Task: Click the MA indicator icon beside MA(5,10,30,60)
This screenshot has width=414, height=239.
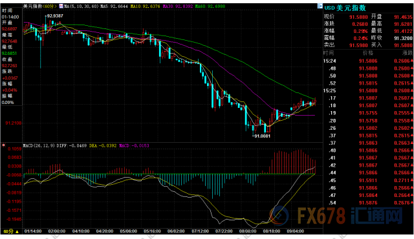Action: (61, 6)
